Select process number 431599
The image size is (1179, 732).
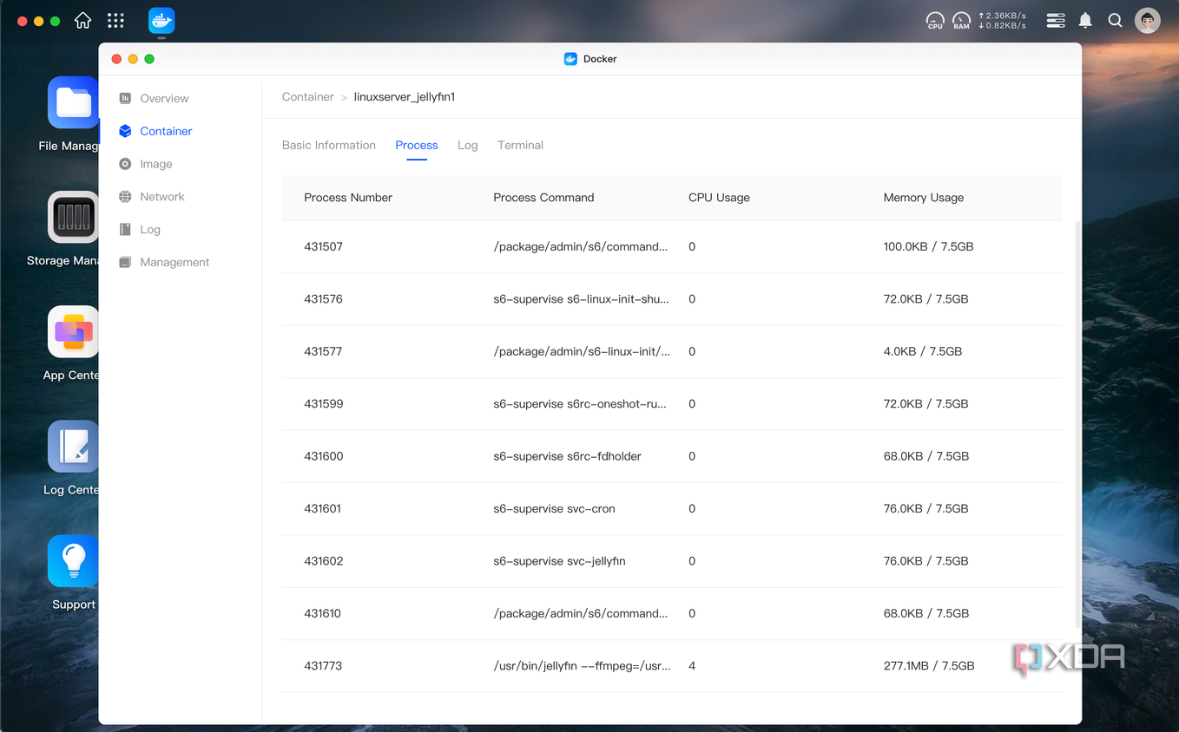(x=323, y=404)
